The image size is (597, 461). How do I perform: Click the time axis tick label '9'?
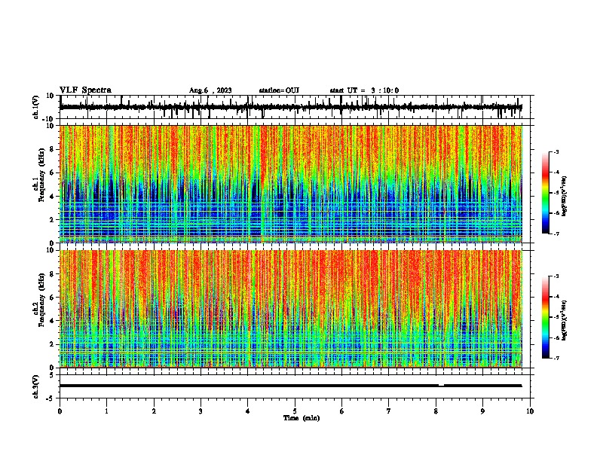pos(482,411)
